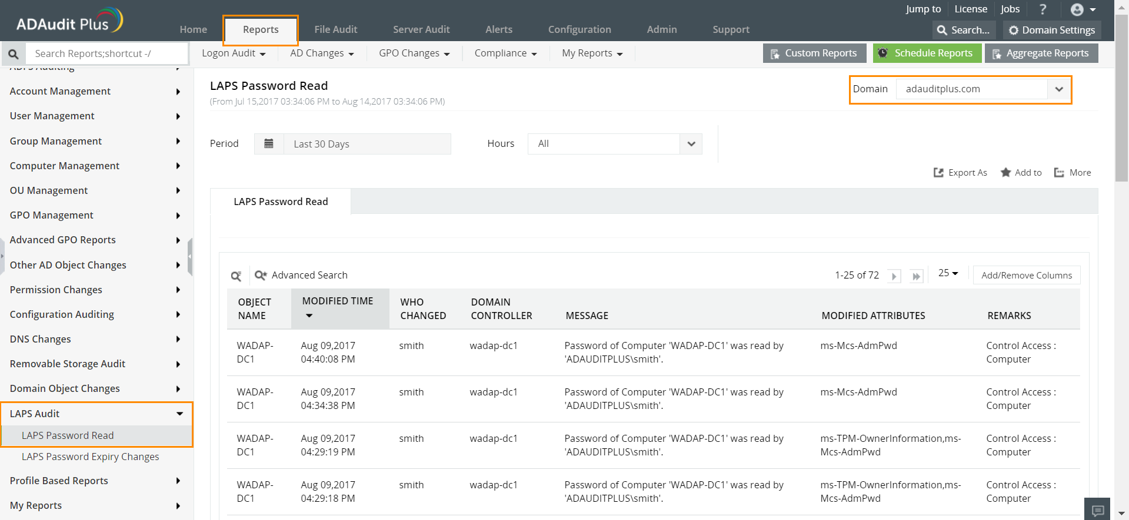Viewport: 1129px width, 520px height.
Task: Click the Schedule Reports button
Action: pos(927,53)
